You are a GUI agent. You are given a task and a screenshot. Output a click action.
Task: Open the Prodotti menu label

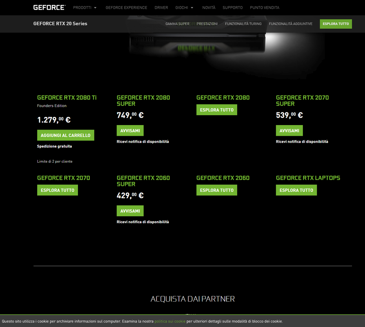(82, 8)
